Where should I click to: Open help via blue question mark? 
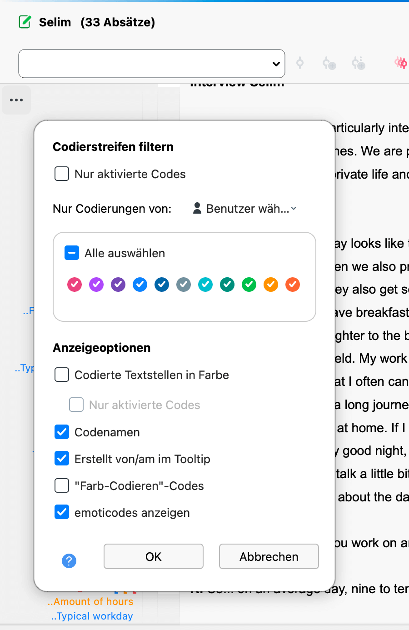click(69, 561)
